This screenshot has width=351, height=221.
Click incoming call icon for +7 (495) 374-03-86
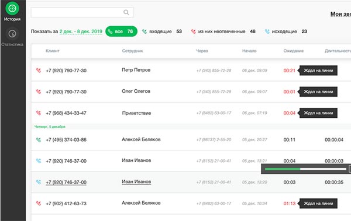coord(39,140)
